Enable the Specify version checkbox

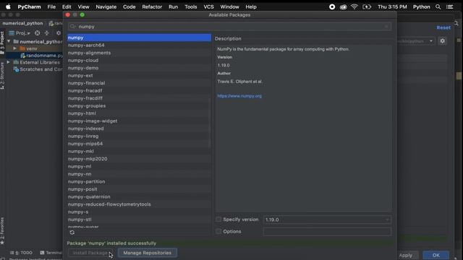(218, 220)
